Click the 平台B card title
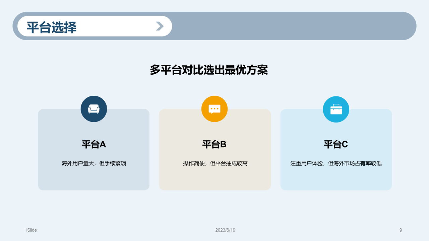This screenshot has width=429, height=241. click(x=214, y=144)
